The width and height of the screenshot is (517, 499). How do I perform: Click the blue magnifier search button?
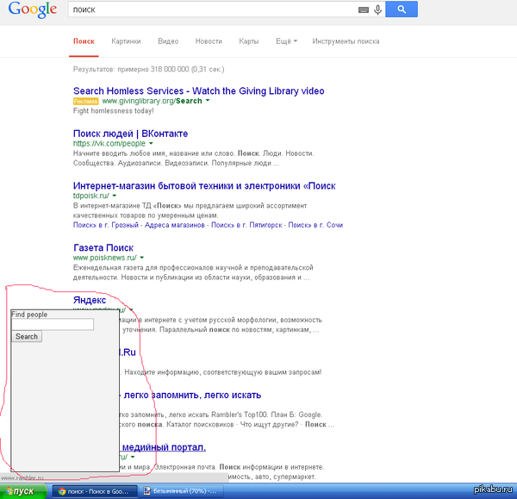click(402, 9)
